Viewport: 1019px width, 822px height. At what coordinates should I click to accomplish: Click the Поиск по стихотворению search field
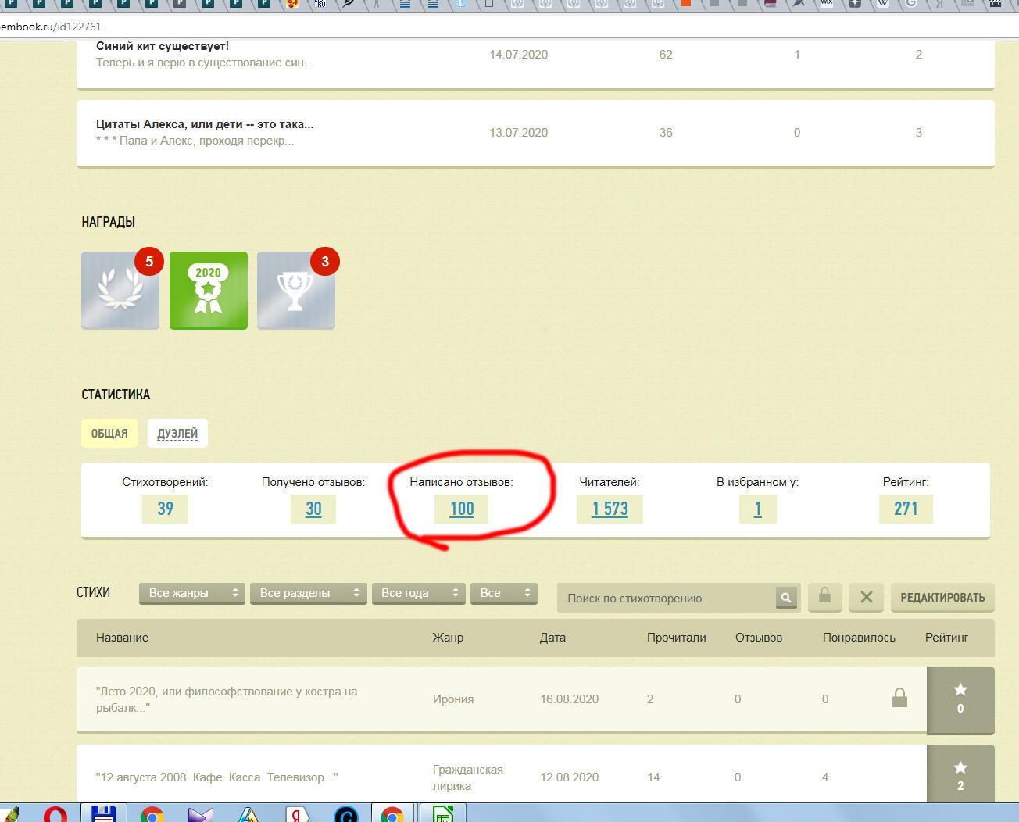(666, 599)
